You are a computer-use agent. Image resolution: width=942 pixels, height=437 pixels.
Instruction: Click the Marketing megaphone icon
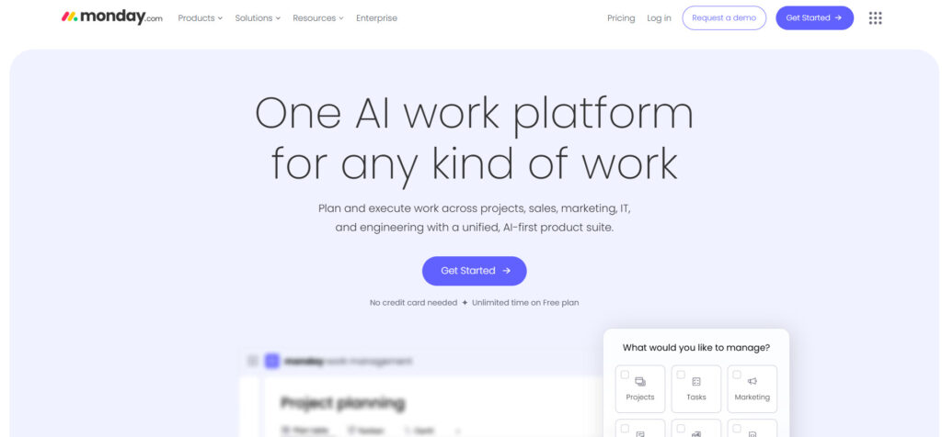(752, 381)
